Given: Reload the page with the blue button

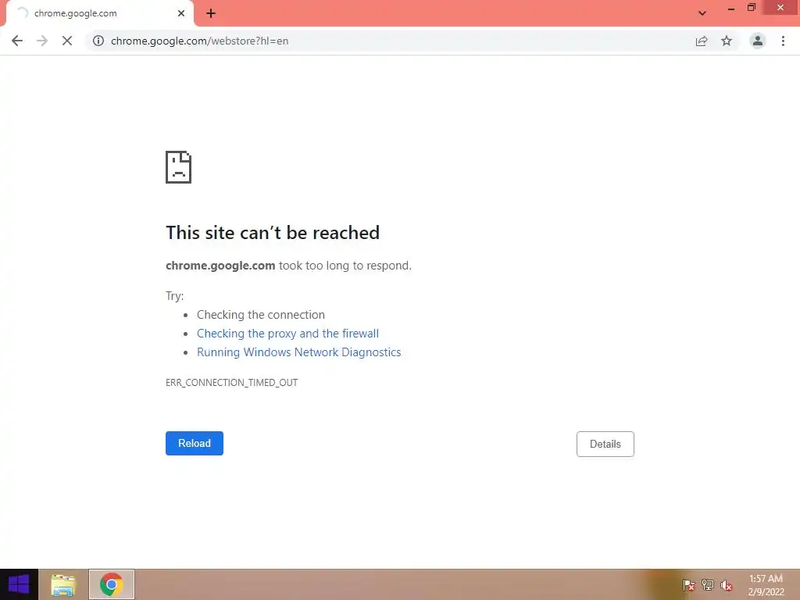Looking at the screenshot, I should click(x=195, y=444).
